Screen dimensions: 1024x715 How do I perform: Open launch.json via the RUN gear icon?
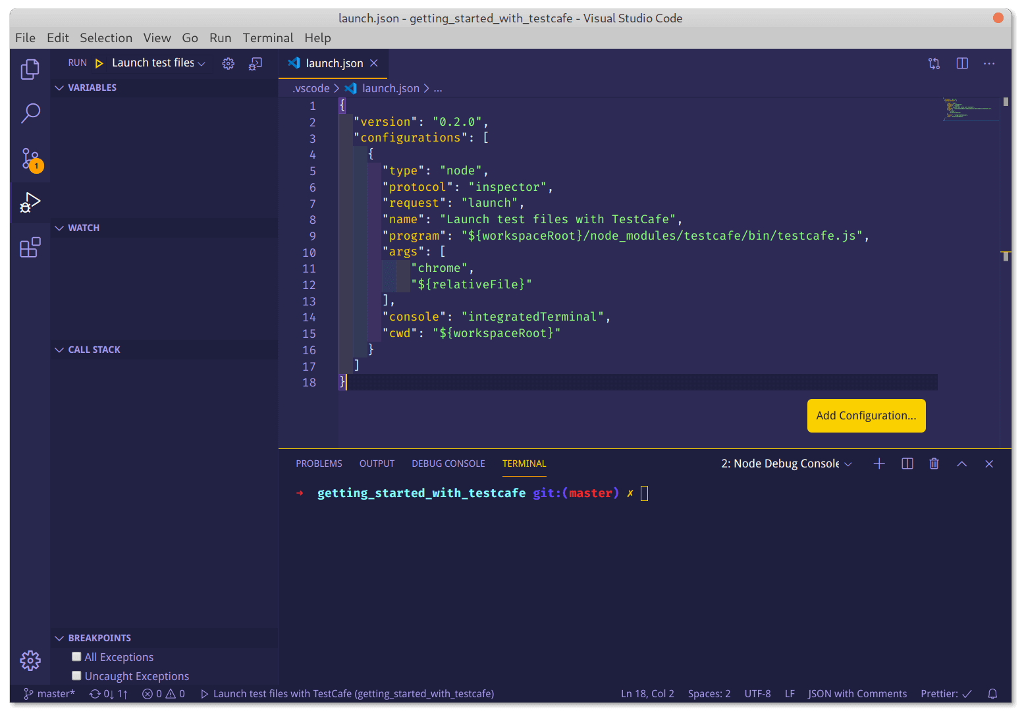coord(228,63)
